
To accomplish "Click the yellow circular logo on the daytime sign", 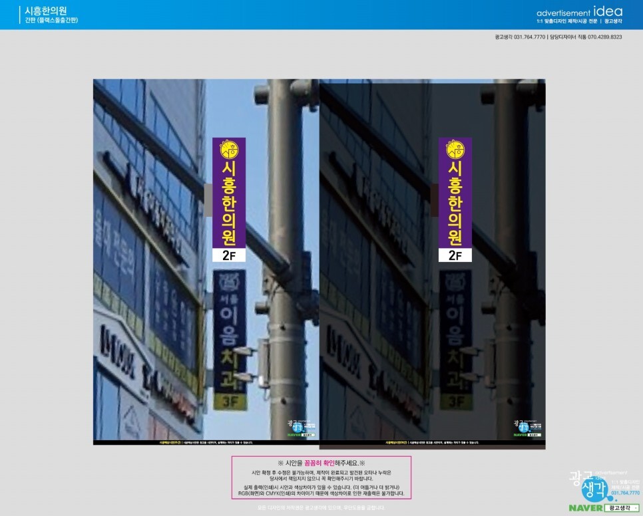I will [x=229, y=149].
